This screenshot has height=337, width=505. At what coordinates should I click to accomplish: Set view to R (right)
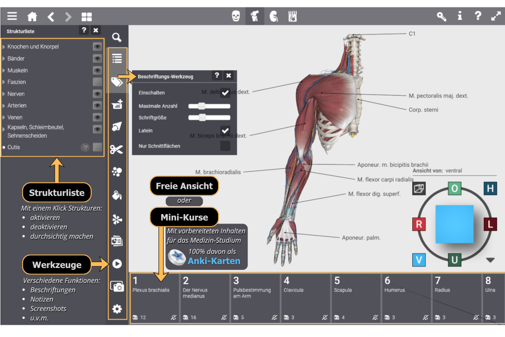pyautogui.click(x=419, y=224)
